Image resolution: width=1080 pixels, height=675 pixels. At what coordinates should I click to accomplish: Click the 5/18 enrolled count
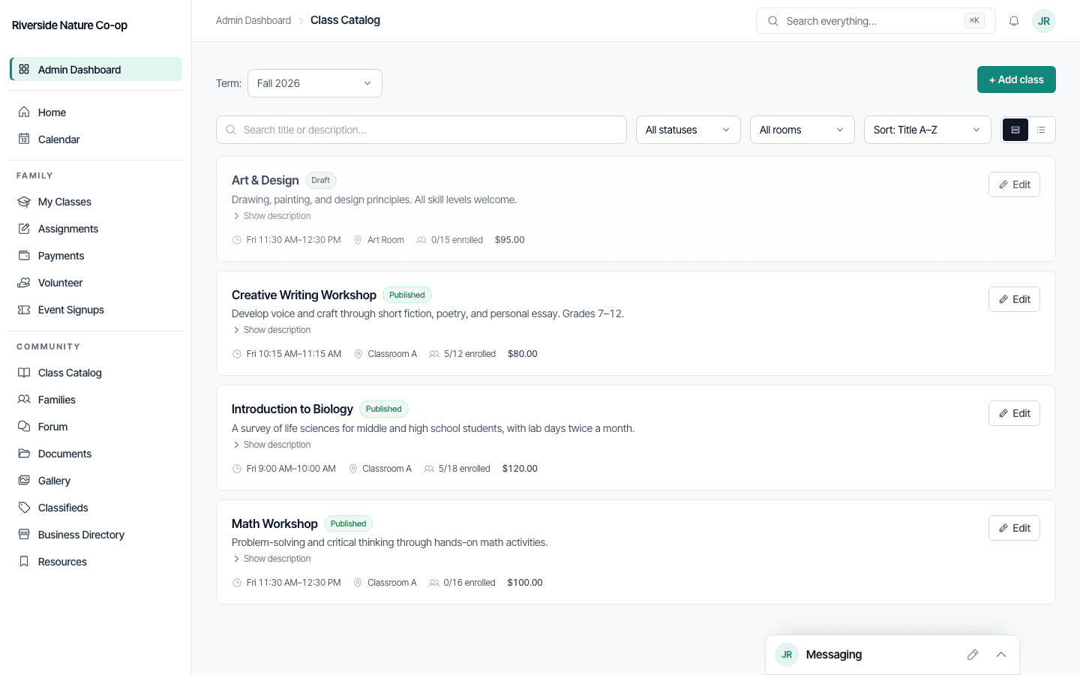[x=464, y=469]
